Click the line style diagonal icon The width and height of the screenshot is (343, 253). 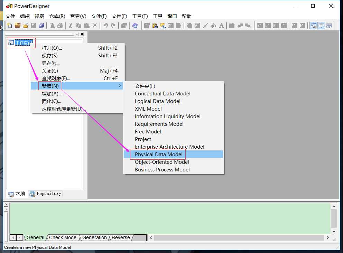tap(205, 26)
